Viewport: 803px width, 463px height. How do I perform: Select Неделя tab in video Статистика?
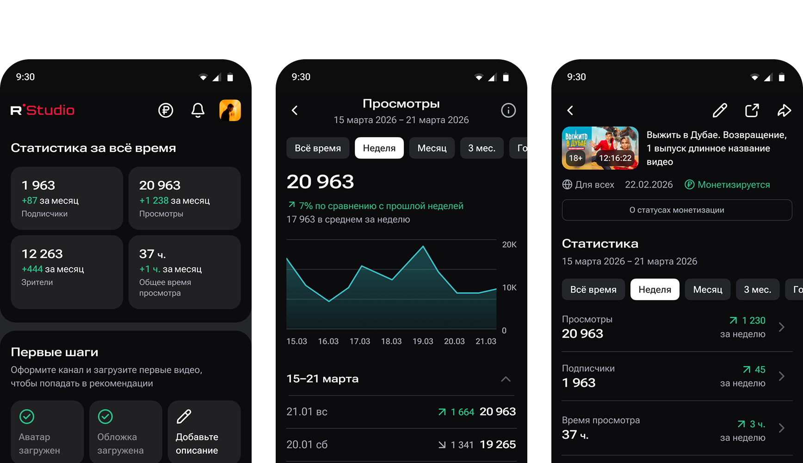pos(655,289)
